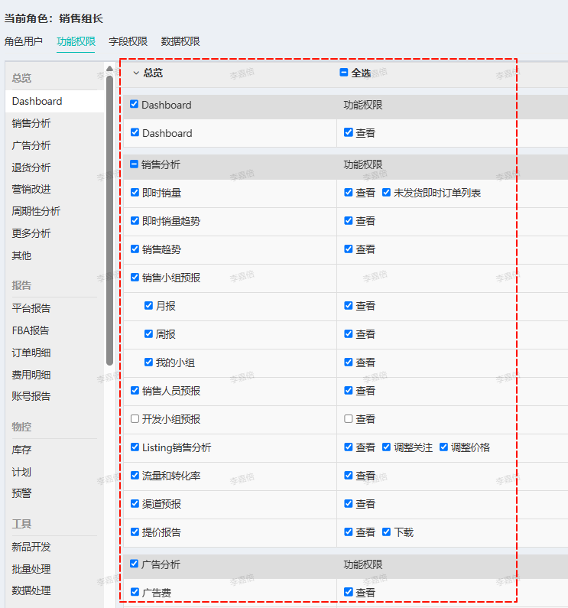
Task: Collapse the 总览 section chevron
Action: 136,73
